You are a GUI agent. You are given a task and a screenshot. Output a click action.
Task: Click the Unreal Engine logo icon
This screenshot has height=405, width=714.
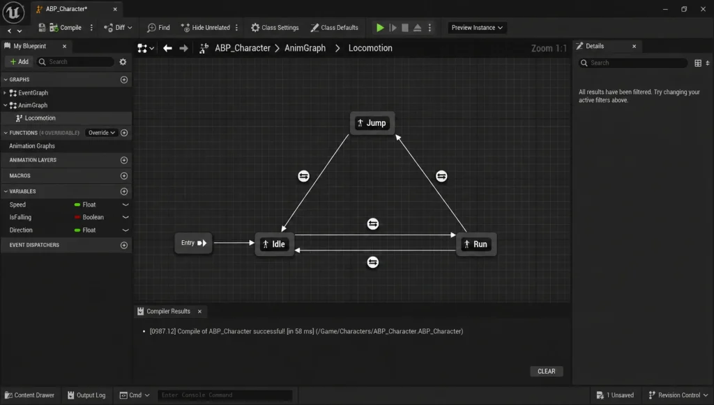click(x=13, y=13)
